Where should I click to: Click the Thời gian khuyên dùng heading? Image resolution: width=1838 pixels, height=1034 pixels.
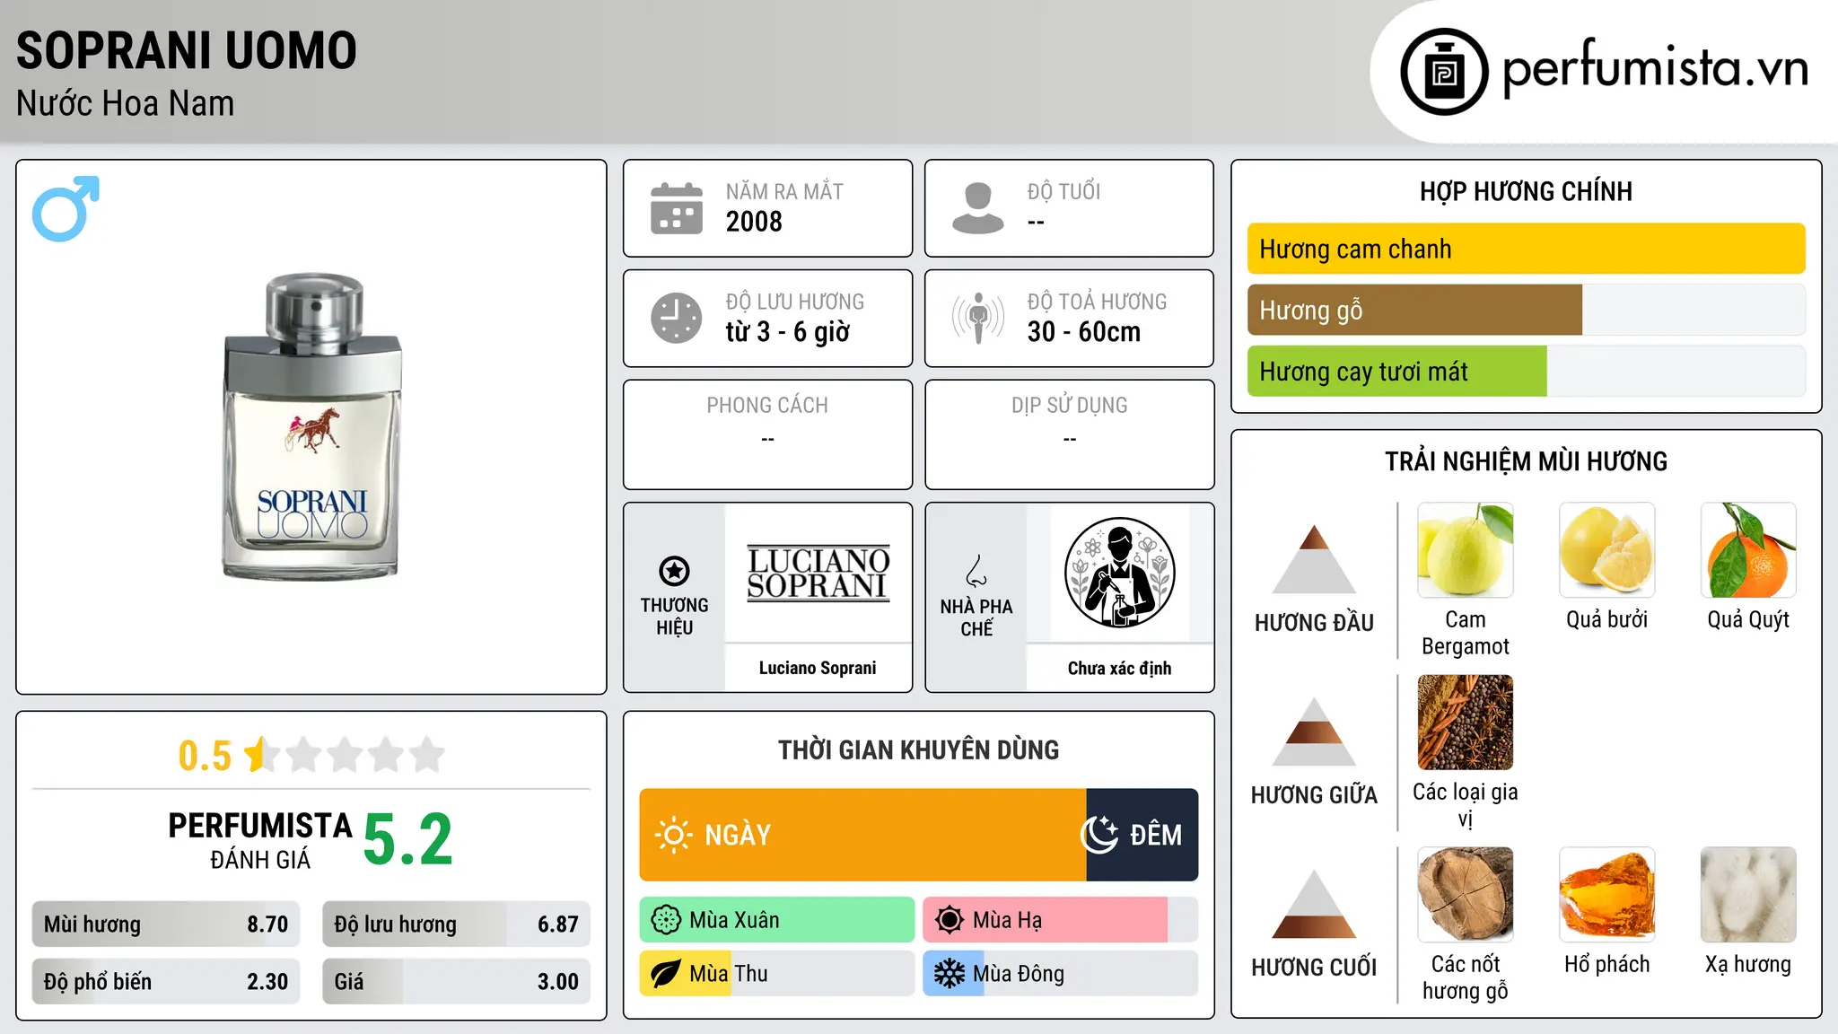[919, 749]
